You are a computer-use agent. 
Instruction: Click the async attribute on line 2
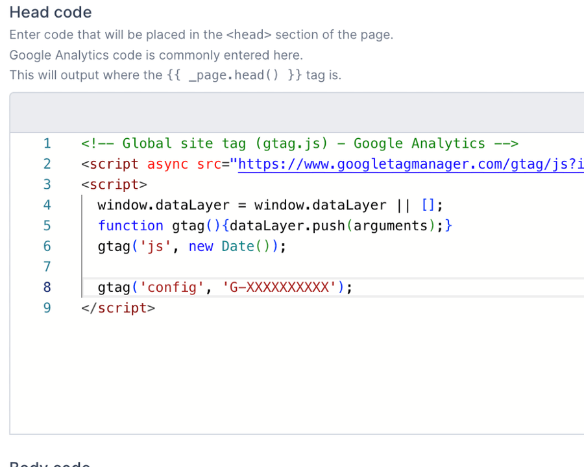coord(167,164)
